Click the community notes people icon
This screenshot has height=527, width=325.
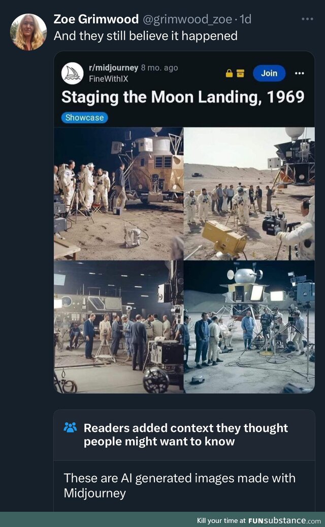pyautogui.click(x=70, y=427)
